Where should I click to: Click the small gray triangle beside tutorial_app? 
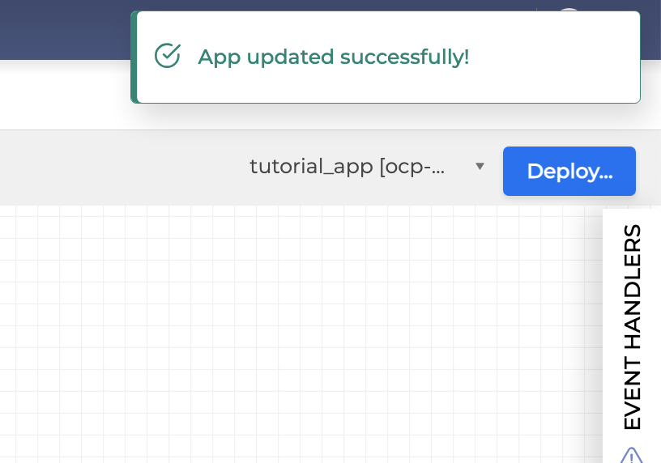tap(480, 167)
